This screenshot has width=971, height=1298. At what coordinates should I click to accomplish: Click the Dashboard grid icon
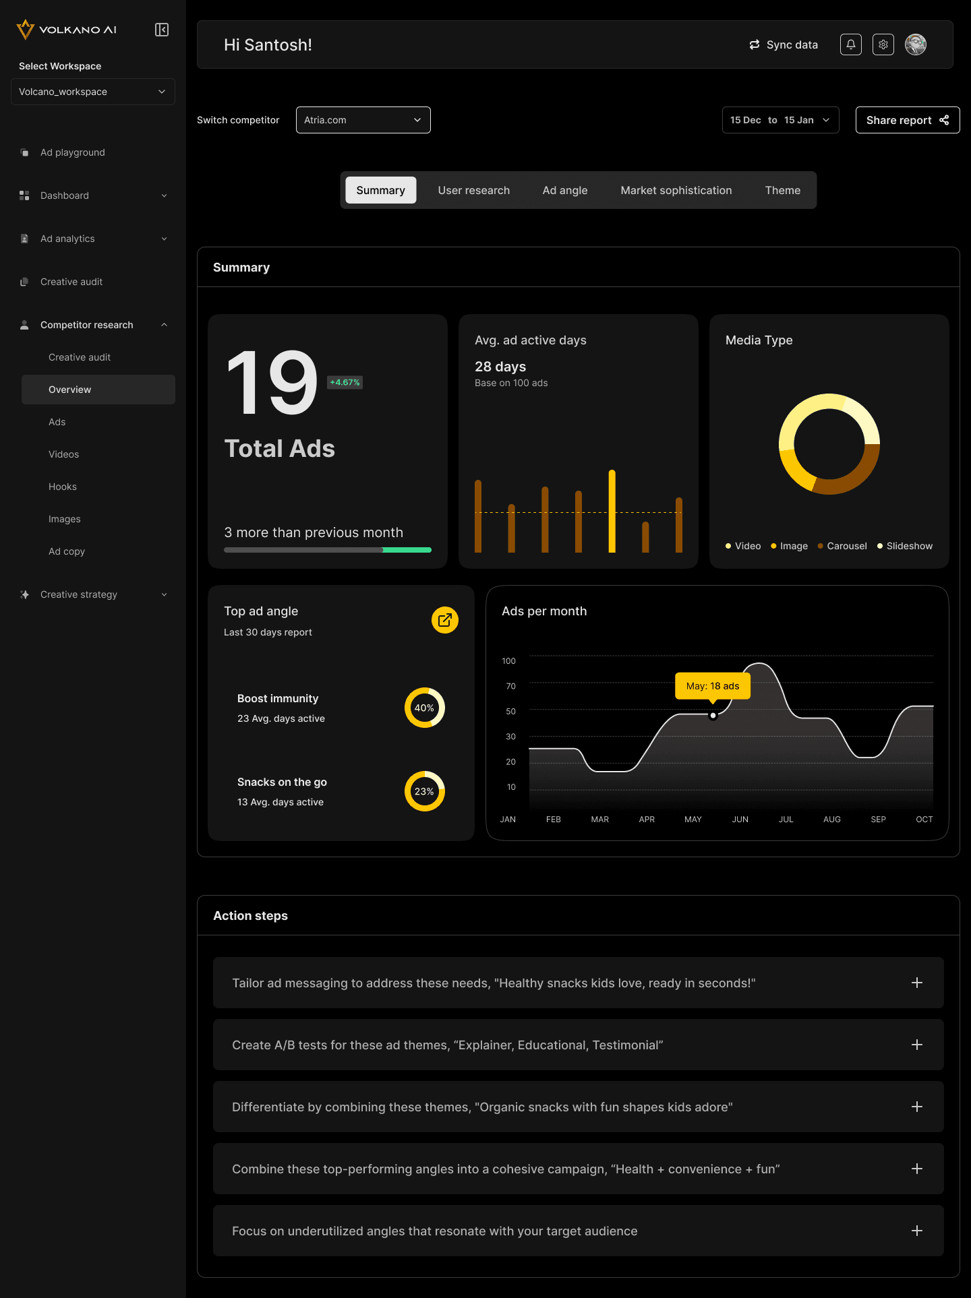24,195
